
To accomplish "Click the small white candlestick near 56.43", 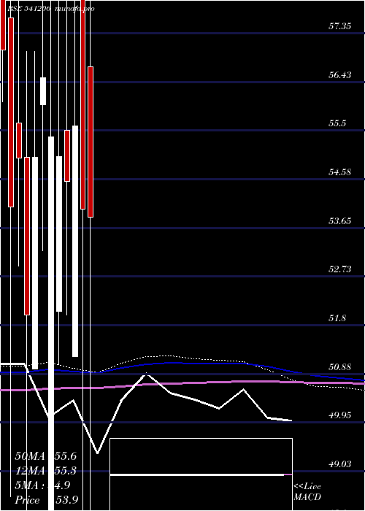I will [43, 91].
